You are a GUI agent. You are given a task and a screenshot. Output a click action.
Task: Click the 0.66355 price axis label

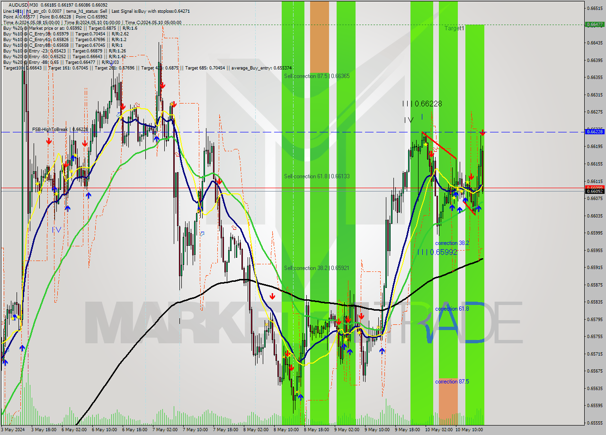595,77
